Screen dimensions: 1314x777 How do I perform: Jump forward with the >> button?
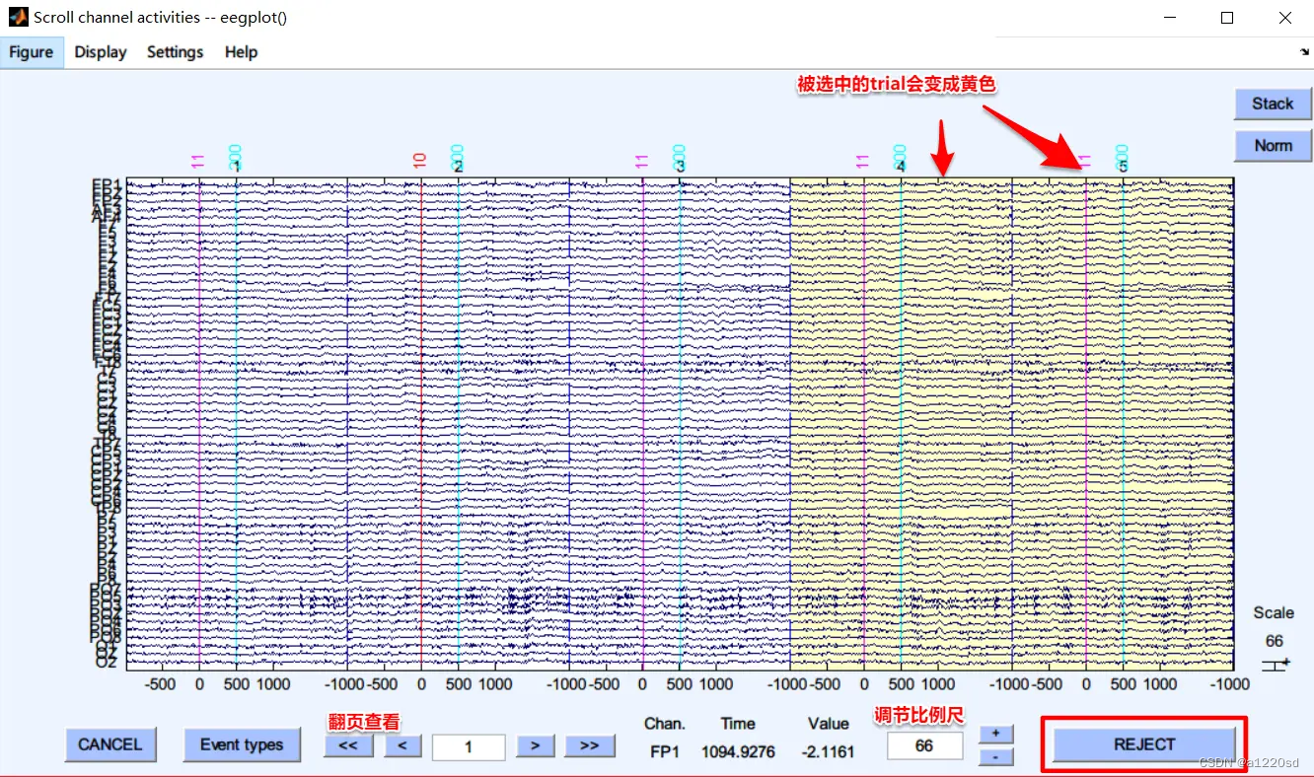589,745
